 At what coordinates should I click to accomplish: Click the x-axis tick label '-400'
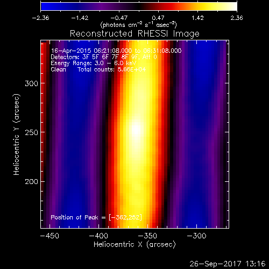pyautogui.click(x=98, y=236)
